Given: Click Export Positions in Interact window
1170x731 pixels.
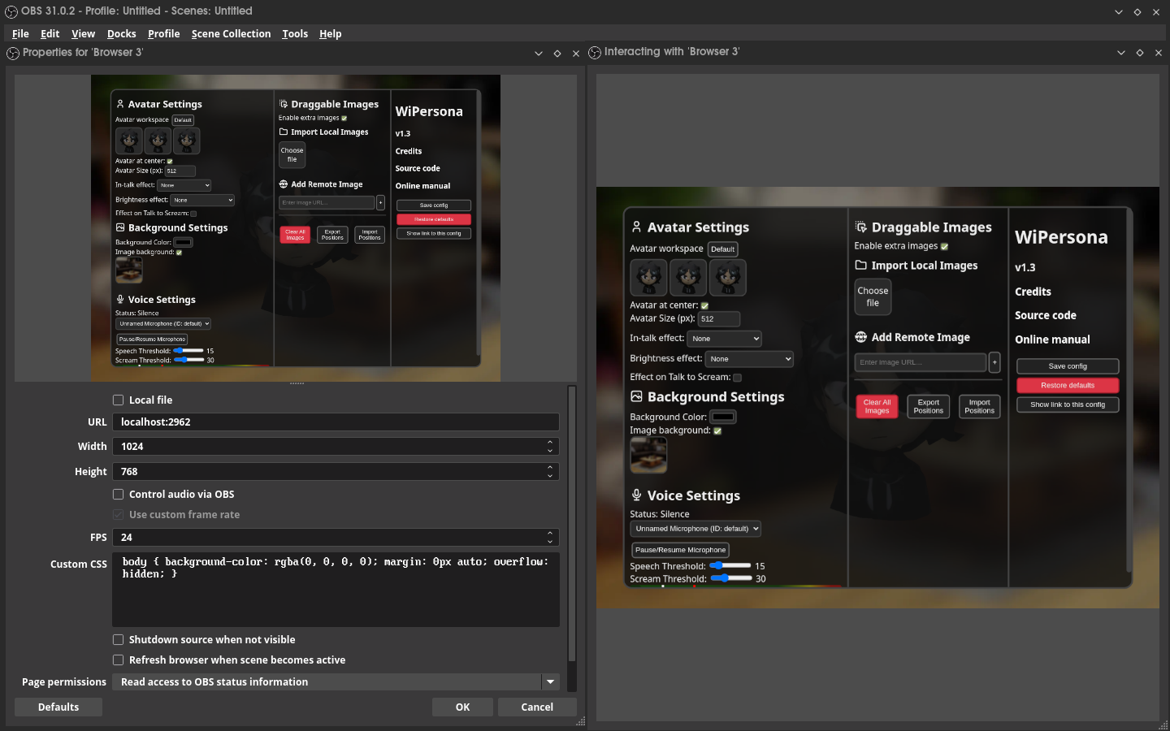Looking at the screenshot, I should (929, 407).
